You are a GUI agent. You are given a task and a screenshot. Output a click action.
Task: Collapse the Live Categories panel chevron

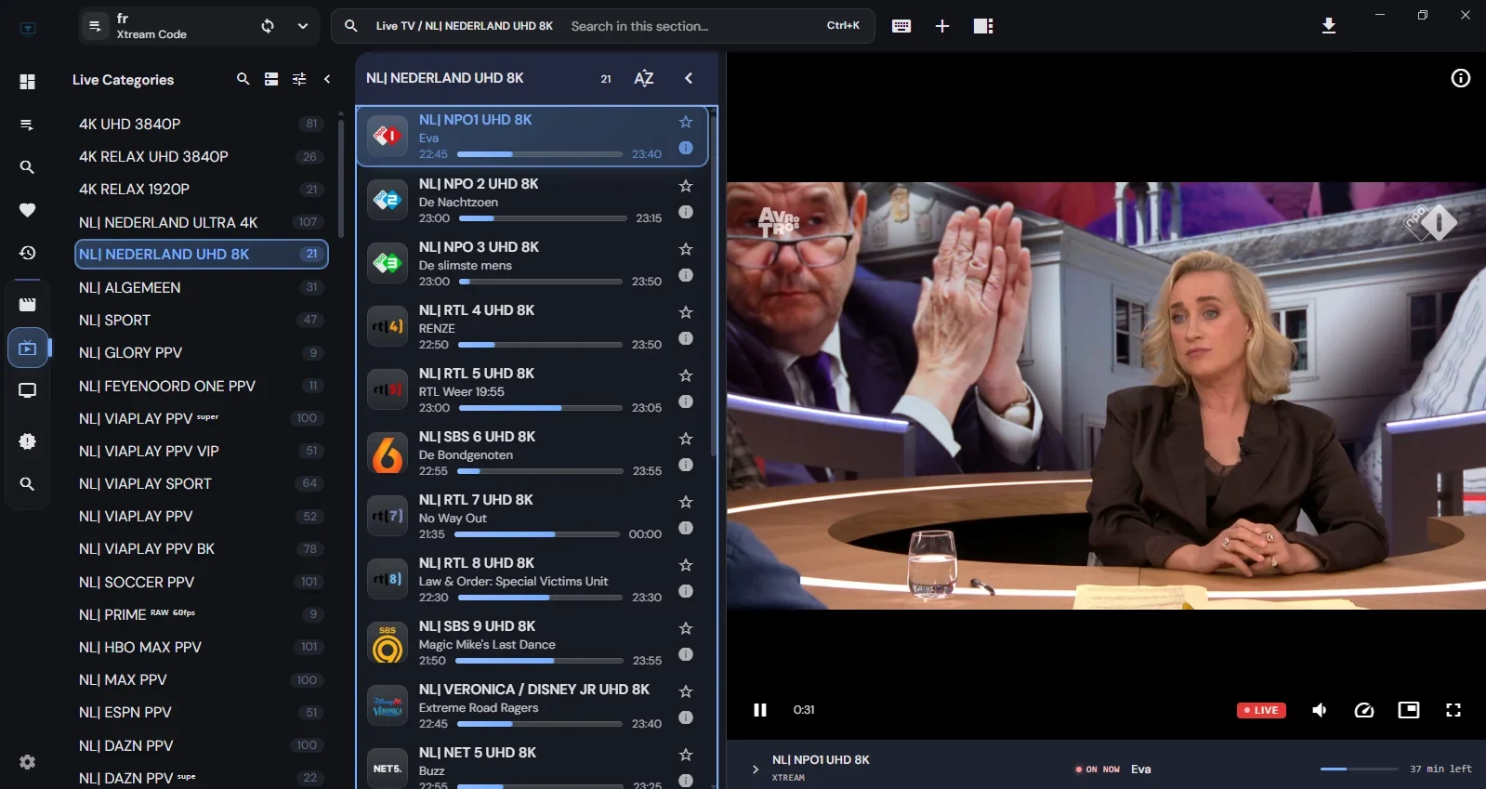pos(327,79)
